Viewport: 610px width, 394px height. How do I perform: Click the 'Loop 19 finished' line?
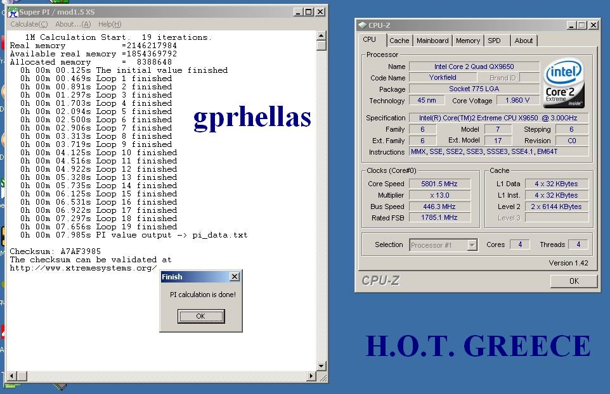coord(99,227)
